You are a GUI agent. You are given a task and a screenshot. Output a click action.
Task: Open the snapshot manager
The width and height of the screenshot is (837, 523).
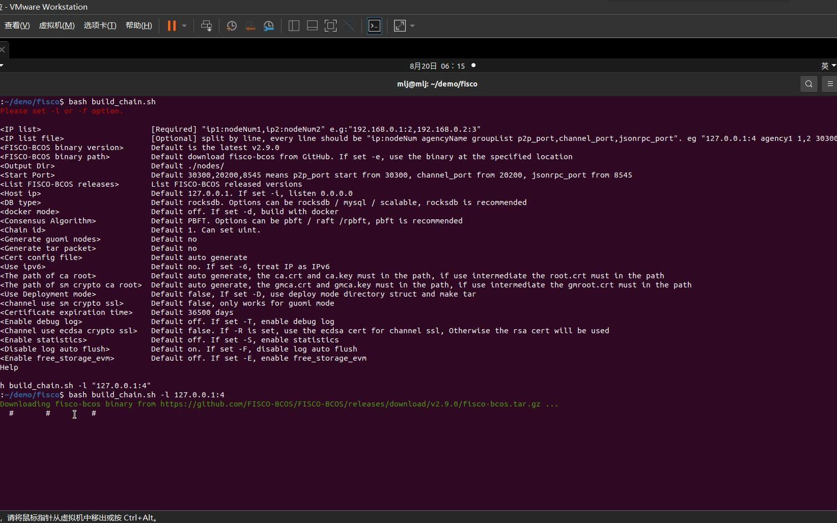(269, 26)
